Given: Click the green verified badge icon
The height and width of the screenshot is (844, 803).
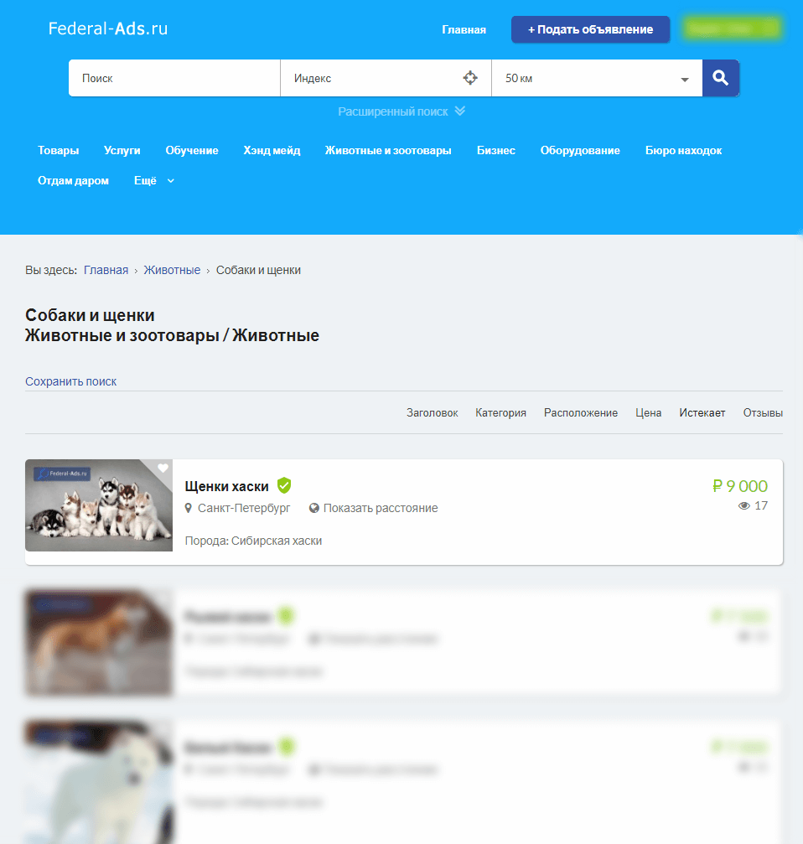Looking at the screenshot, I should point(284,485).
